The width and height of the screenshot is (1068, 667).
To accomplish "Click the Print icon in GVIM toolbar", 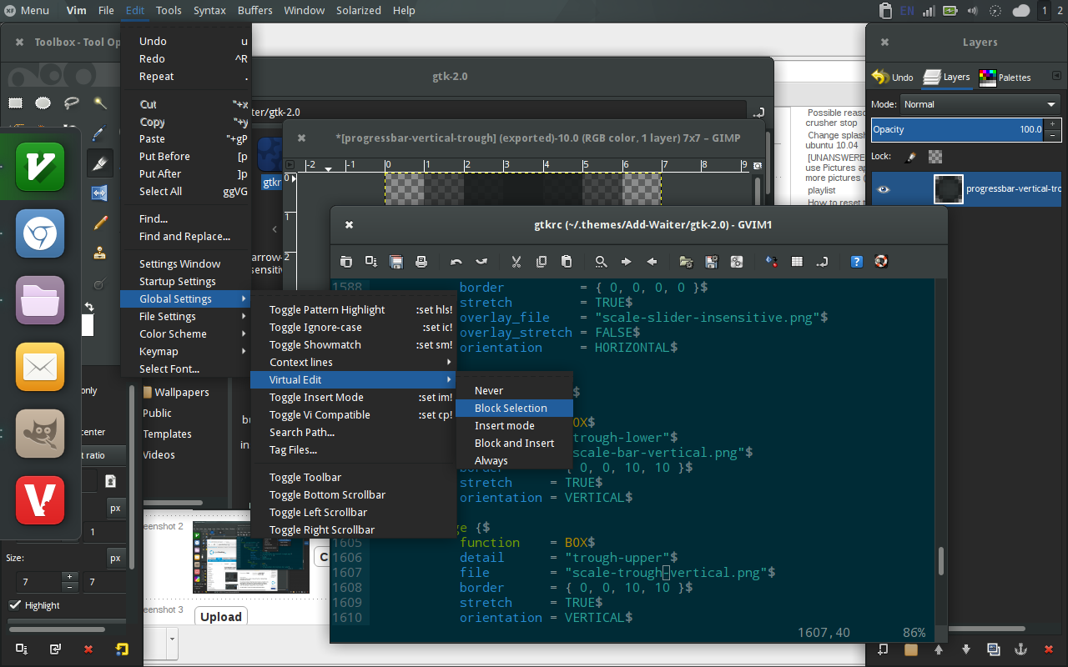I will click(x=421, y=261).
